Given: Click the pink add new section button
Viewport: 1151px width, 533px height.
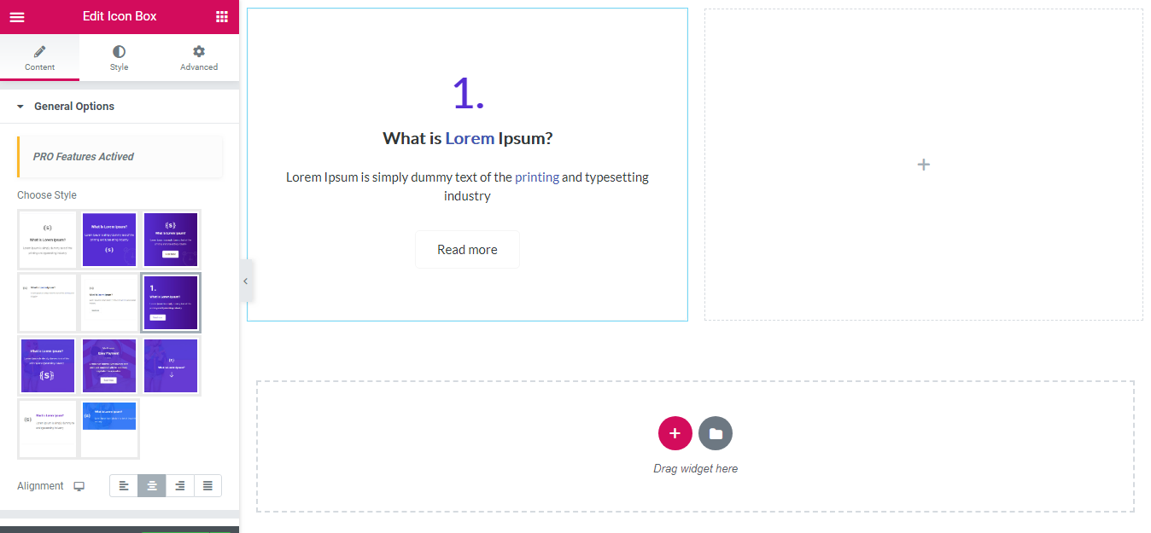Looking at the screenshot, I should [675, 433].
